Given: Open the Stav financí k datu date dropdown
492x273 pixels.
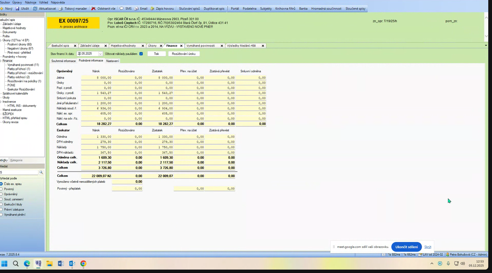Looking at the screenshot, I should (x=100, y=54).
